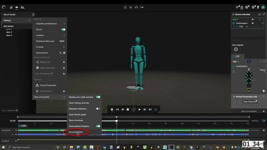Click the green Locomotion track
The height and width of the screenshot is (150, 267).
[x=133, y=130]
